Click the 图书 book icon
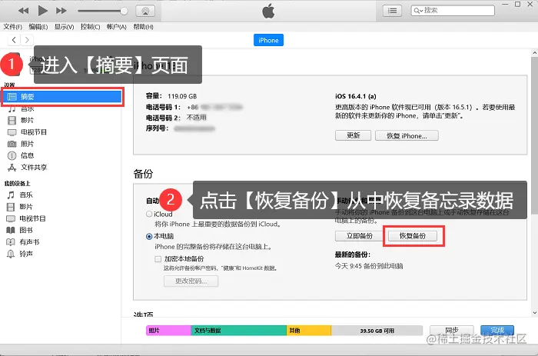Image resolution: width=538 pixels, height=356 pixels. 11,230
